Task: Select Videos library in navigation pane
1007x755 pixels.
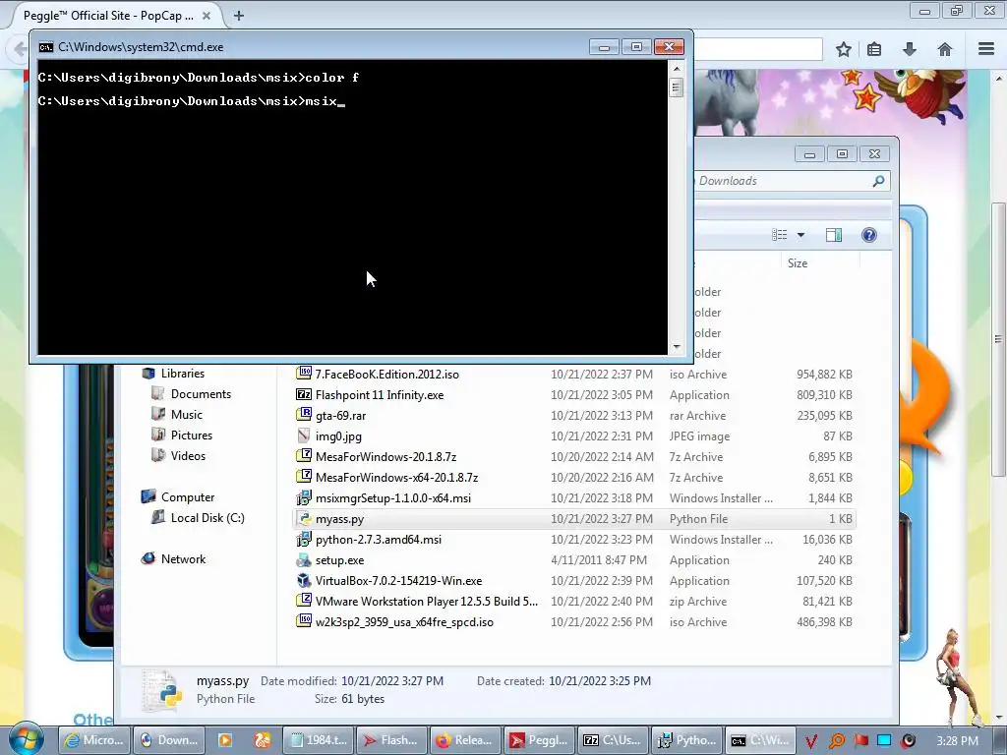Action: pyautogui.click(x=188, y=455)
